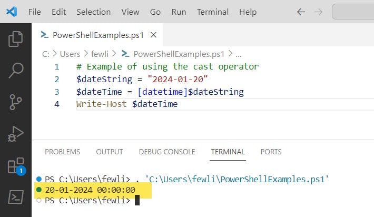Image resolution: width=374 pixels, height=217 pixels.
Task: Click the comment text on line 1
Action: [168, 67]
